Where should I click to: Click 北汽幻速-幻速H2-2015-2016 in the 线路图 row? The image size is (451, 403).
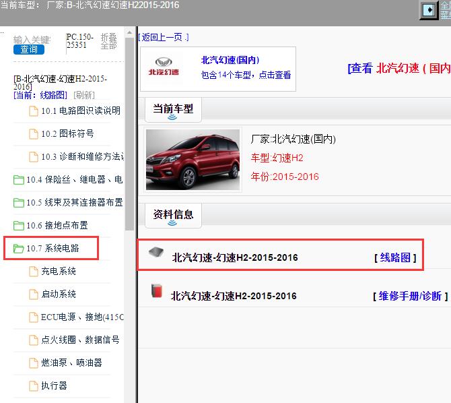[x=235, y=257]
